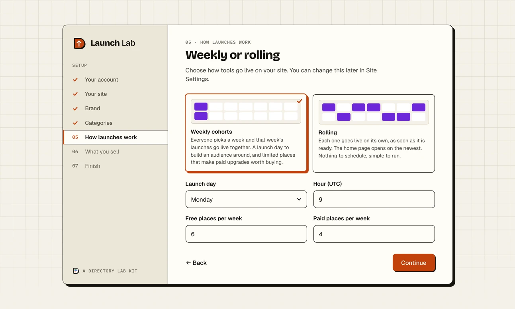515x309 pixels.
Task: Click the "Free places per week" label
Action: [x=214, y=218]
